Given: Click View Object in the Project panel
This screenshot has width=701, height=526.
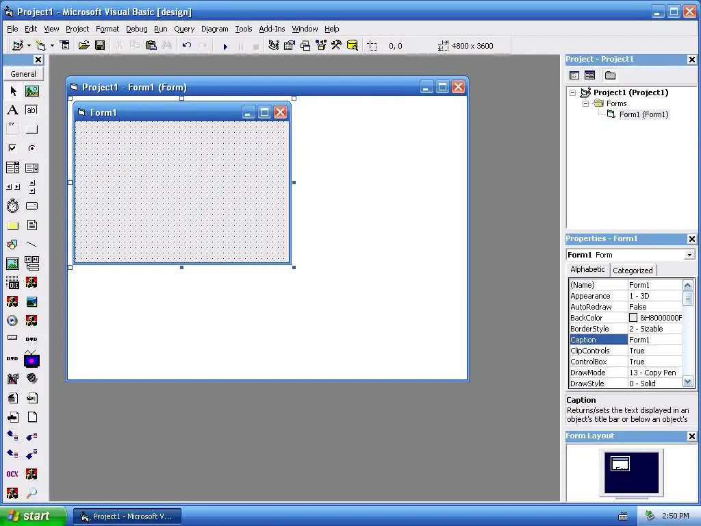Looking at the screenshot, I should pyautogui.click(x=589, y=75).
